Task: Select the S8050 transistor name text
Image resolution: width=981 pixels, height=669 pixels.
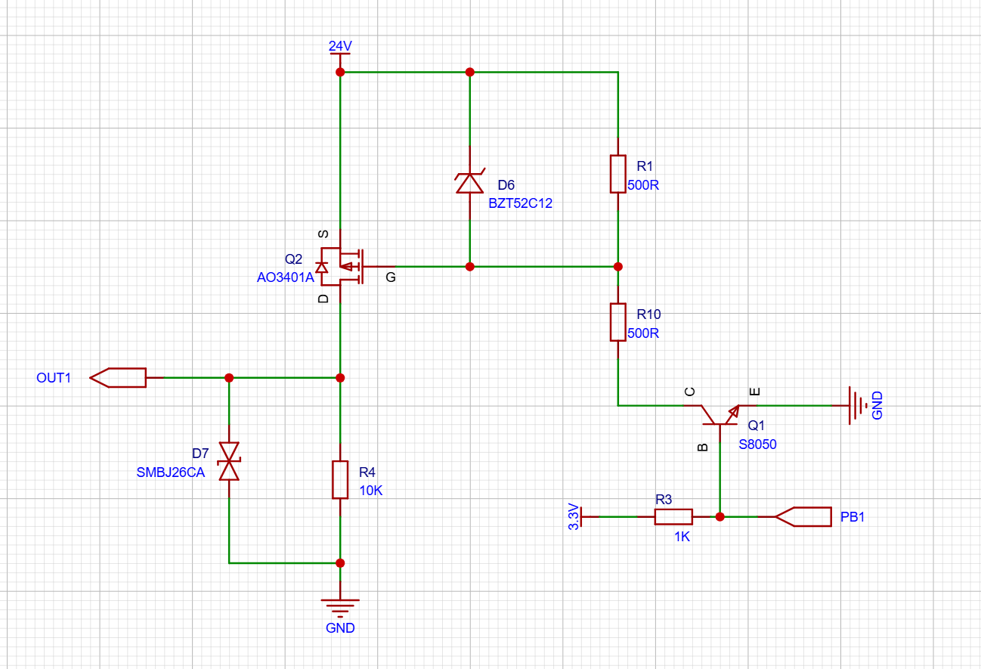Action: [x=758, y=444]
